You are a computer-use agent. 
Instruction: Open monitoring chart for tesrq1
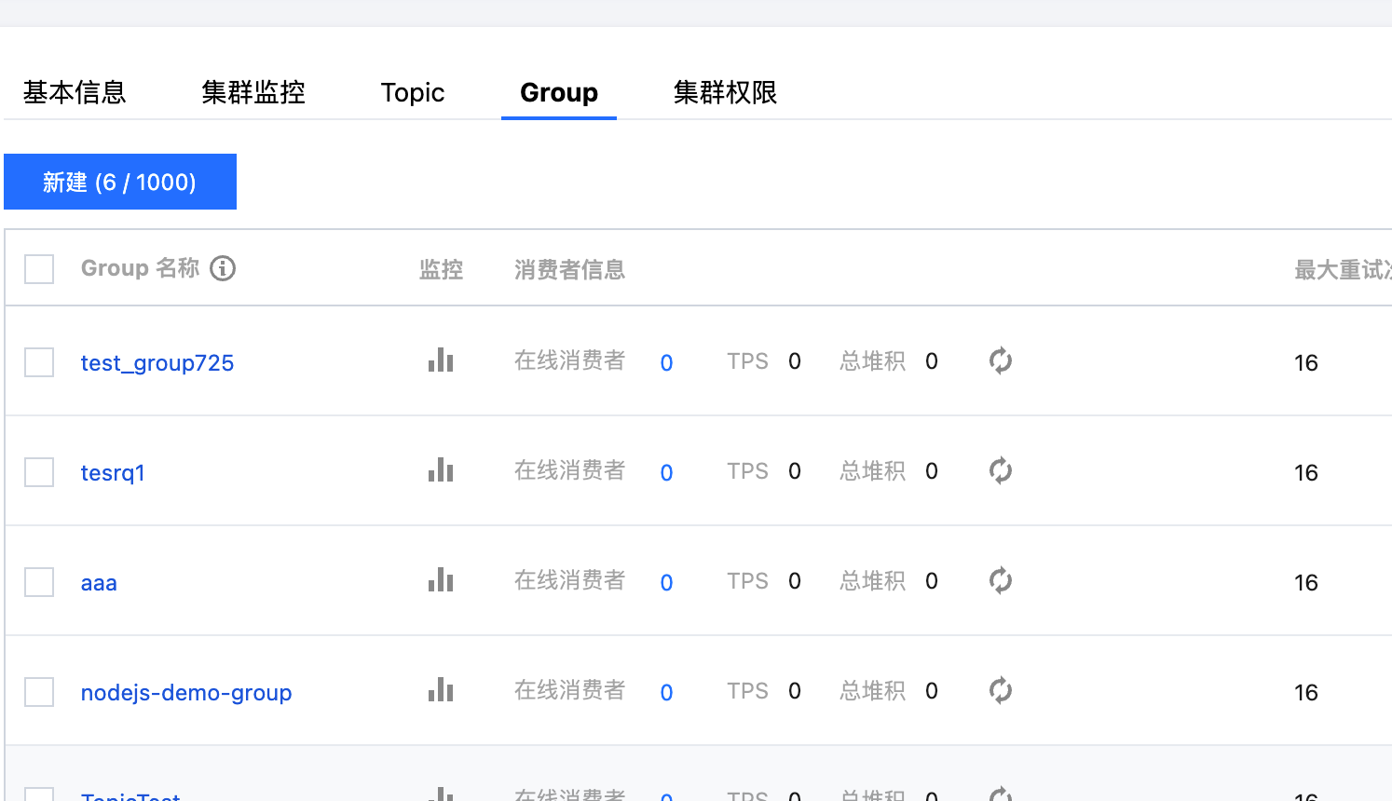pyautogui.click(x=441, y=470)
